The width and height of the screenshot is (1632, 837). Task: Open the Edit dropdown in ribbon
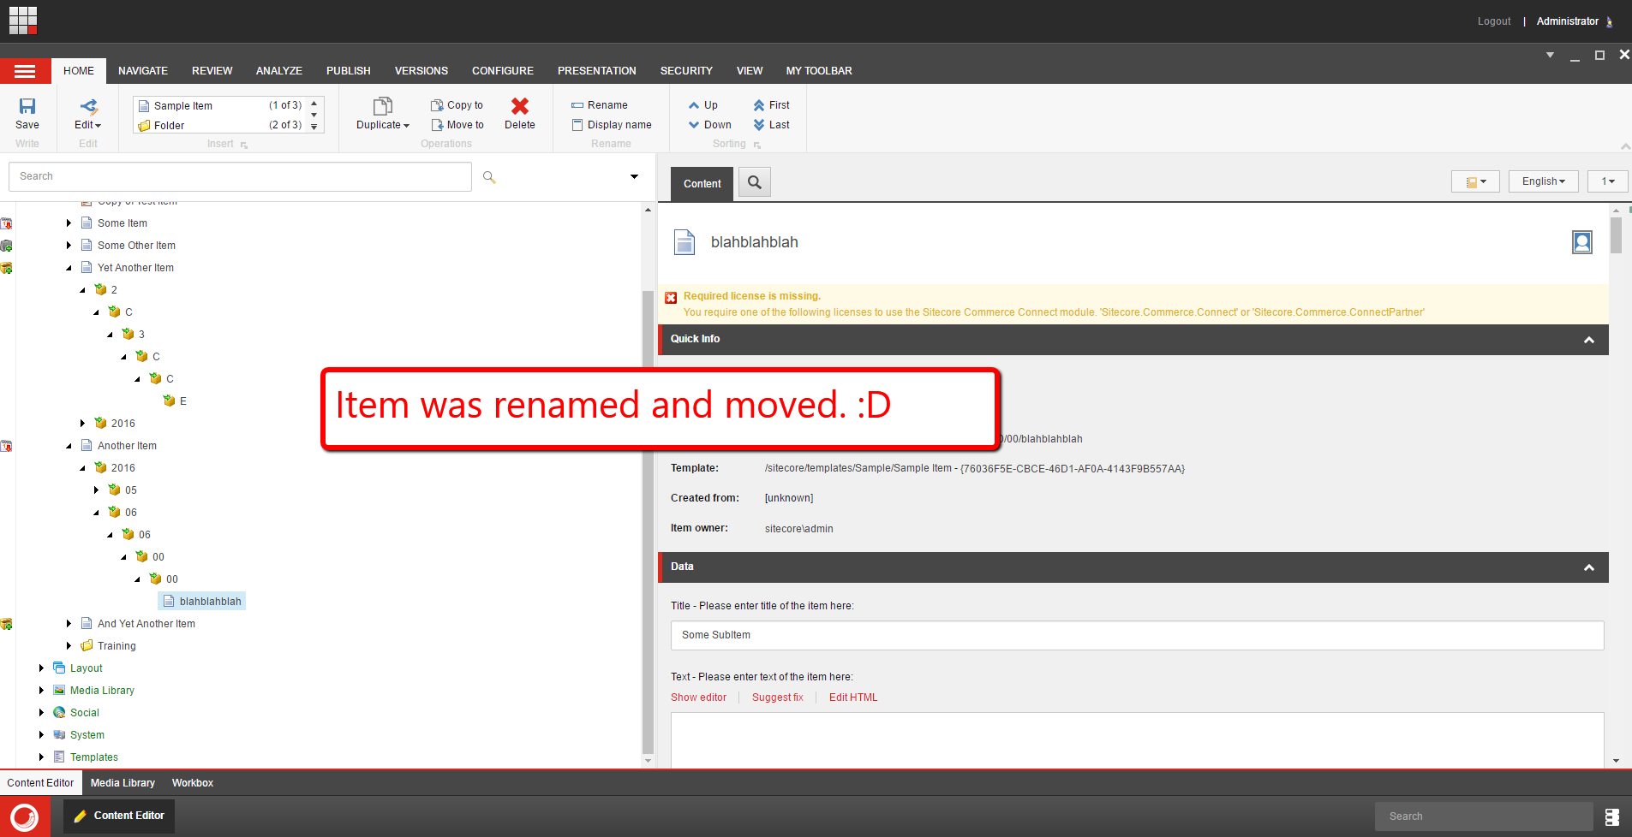[x=87, y=125]
